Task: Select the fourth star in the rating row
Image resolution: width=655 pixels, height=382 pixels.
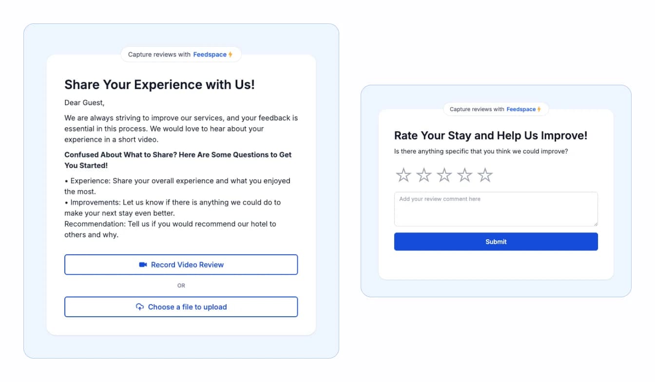Action: 464,174
